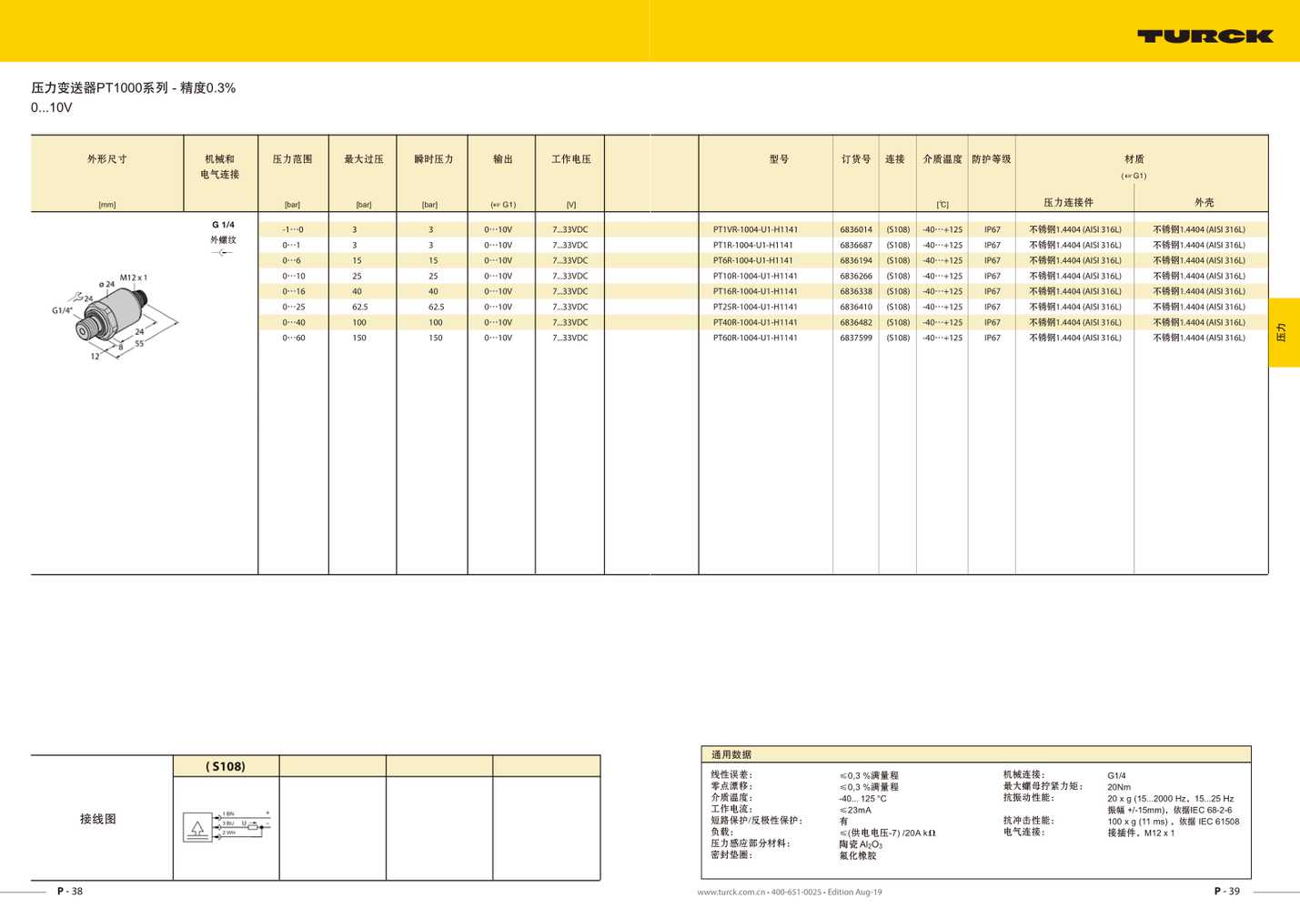The height and width of the screenshot is (919, 1300).
Task: Click pressure range cell 0···40
Action: [x=294, y=322]
